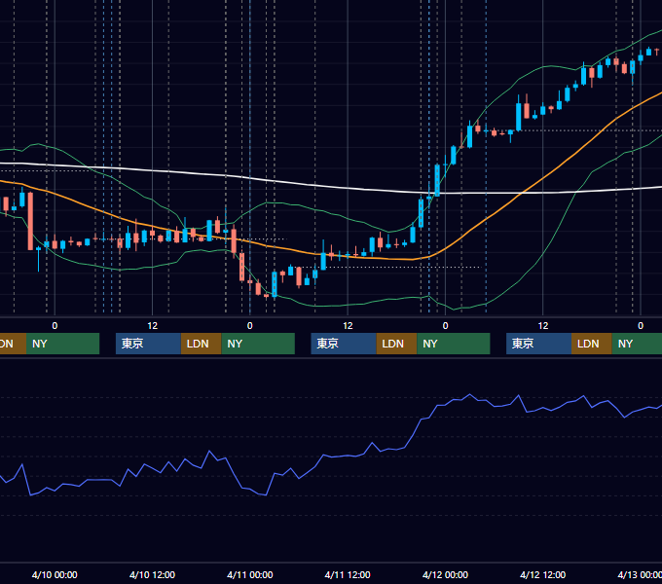Viewport: 662px width, 584px height.
Task: Select the NY session block for 4/10
Action: click(x=258, y=344)
